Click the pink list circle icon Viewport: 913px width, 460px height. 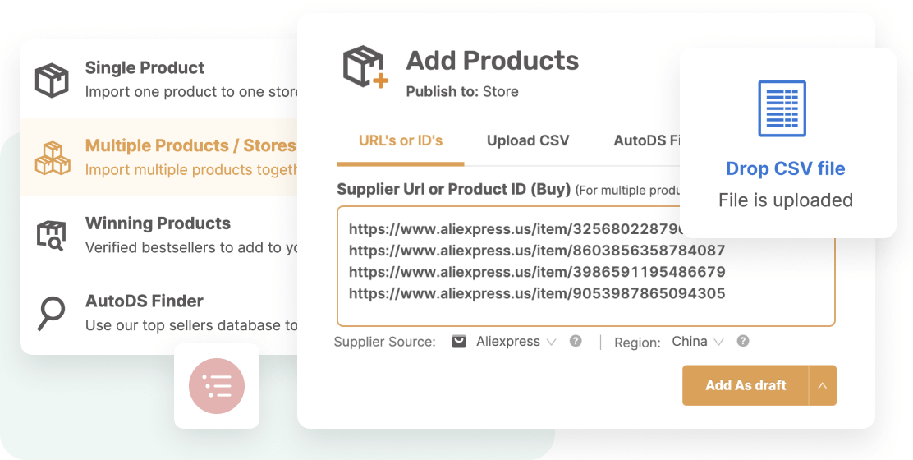tap(217, 386)
